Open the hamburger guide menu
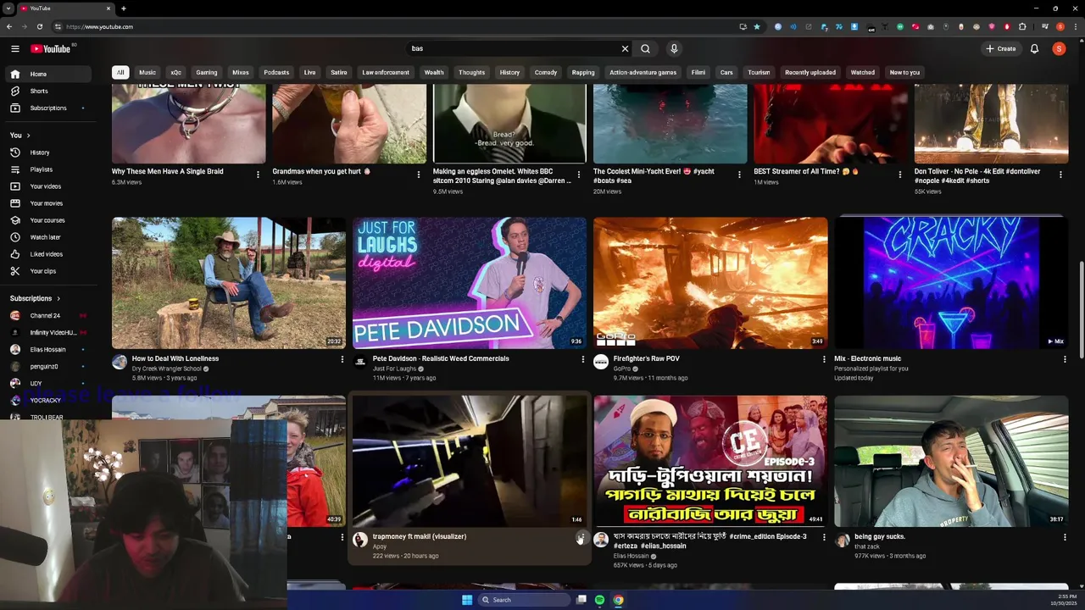The image size is (1085, 610). coord(14,48)
